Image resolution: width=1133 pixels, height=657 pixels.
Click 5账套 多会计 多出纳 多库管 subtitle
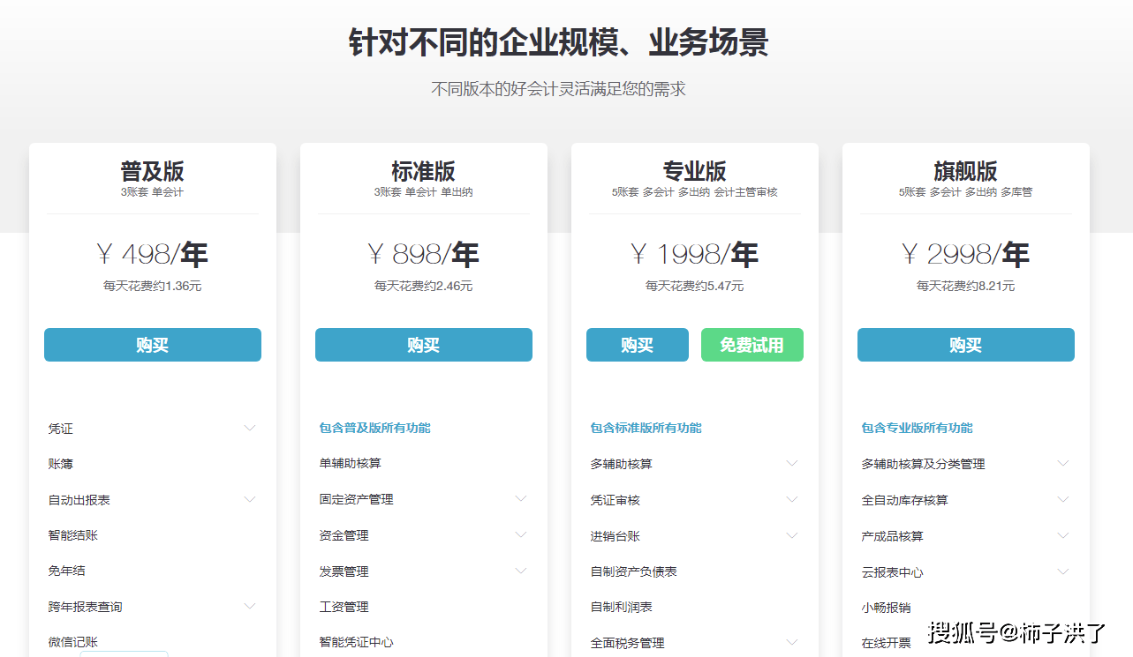(966, 191)
